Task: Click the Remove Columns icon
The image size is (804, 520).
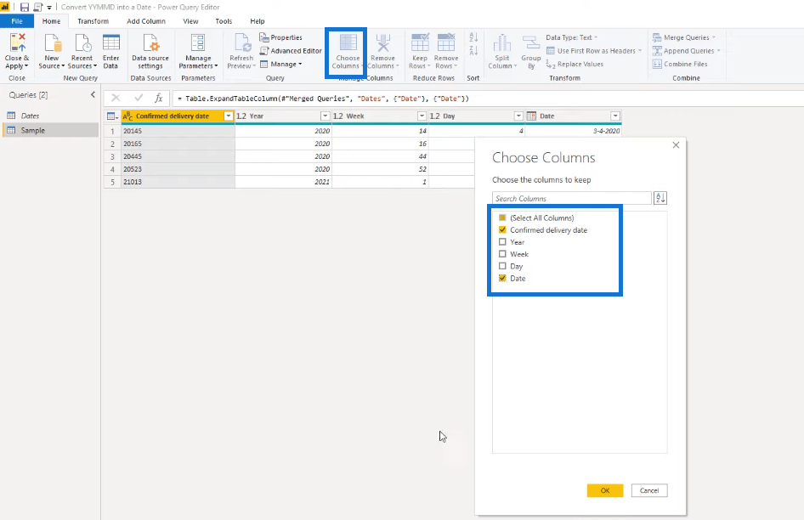Action: [383, 43]
